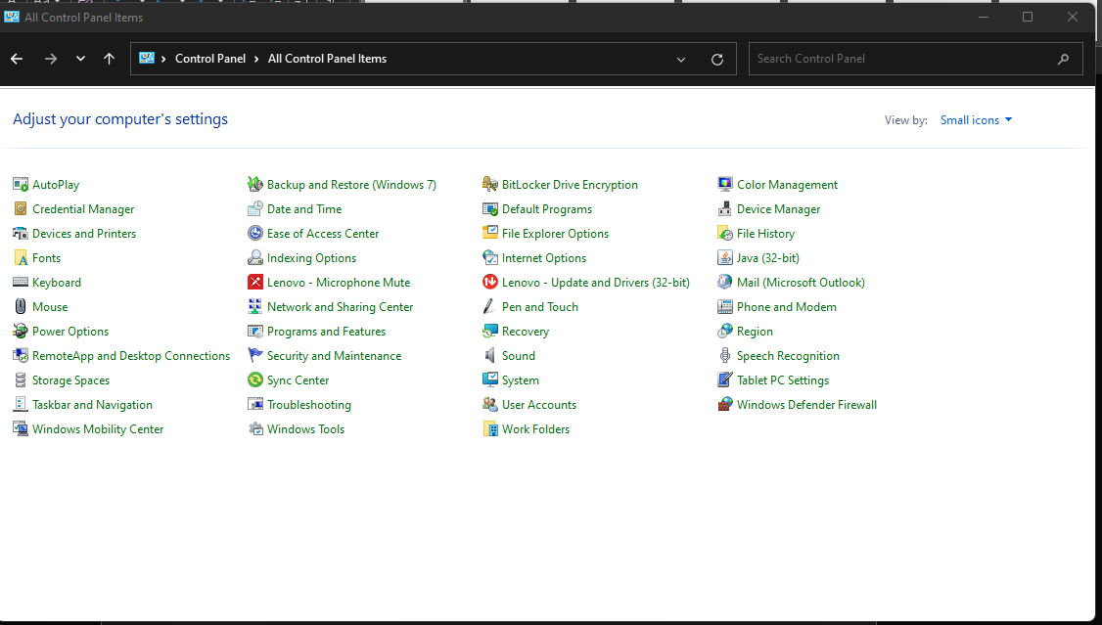The height and width of the screenshot is (625, 1102).
Task: Click the Internet Options icon
Action: (x=490, y=258)
